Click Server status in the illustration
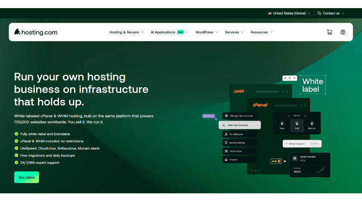The image size is (362, 201). (x=239, y=151)
